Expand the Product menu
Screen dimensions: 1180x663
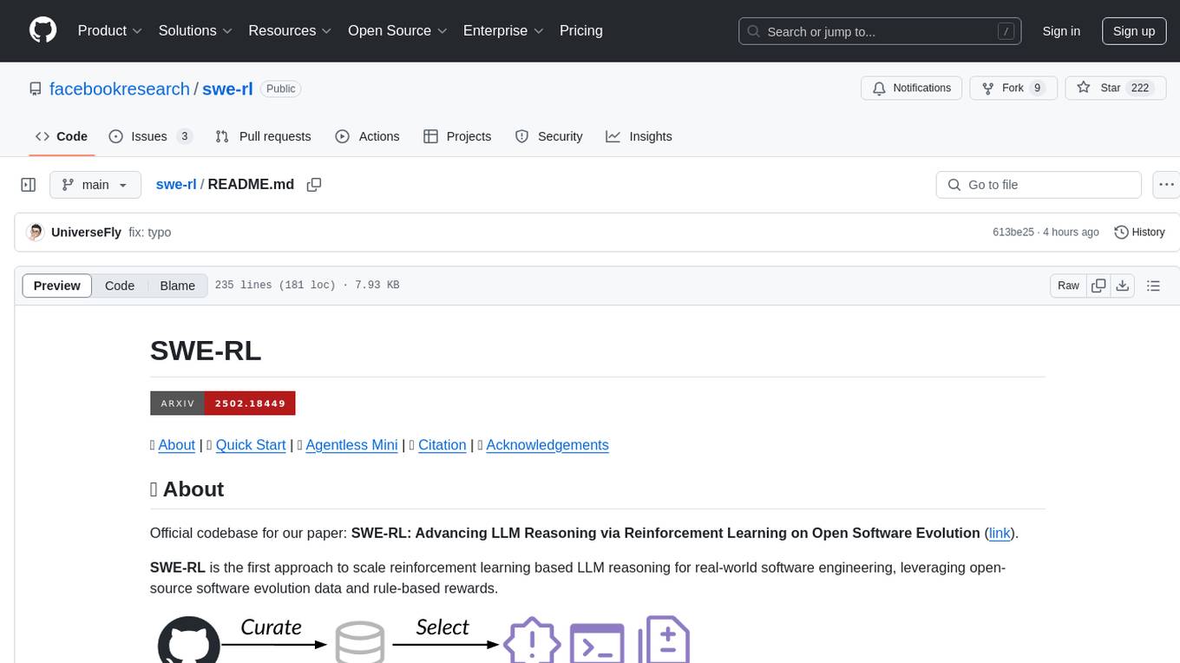coord(110,30)
